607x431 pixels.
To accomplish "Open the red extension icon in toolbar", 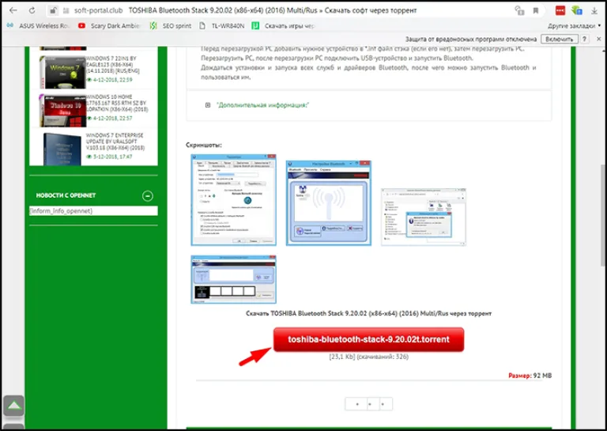I will pyautogui.click(x=560, y=10).
